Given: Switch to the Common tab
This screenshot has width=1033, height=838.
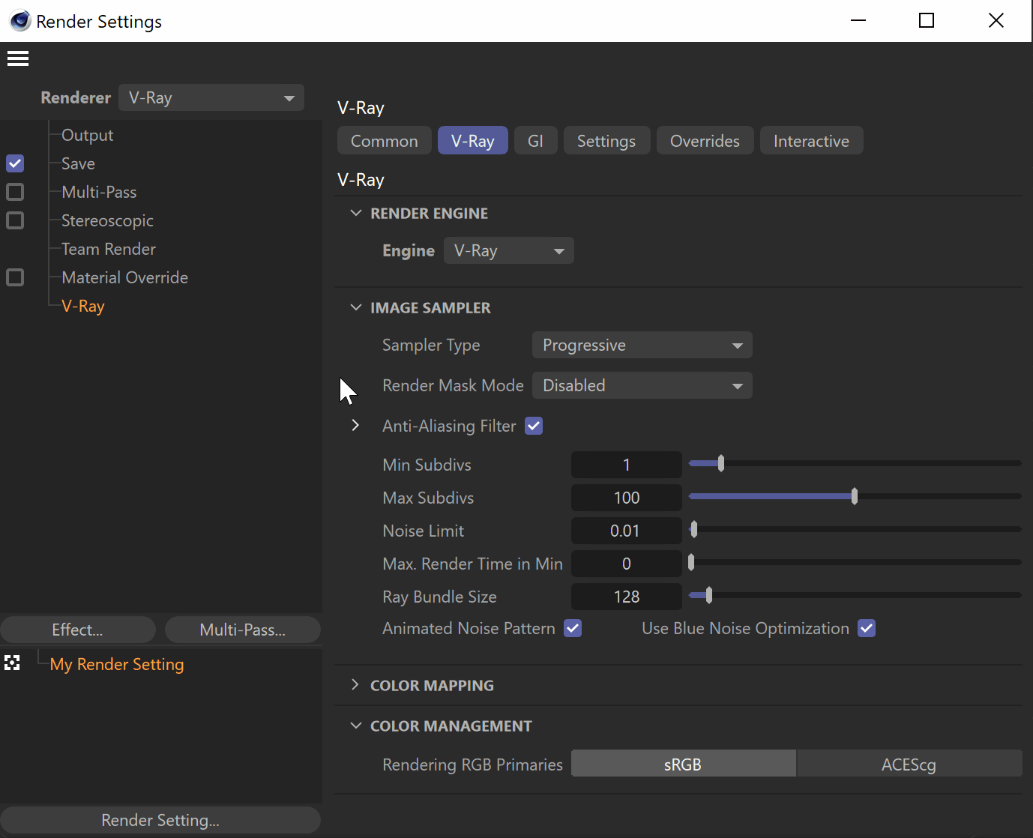Looking at the screenshot, I should [x=385, y=141].
